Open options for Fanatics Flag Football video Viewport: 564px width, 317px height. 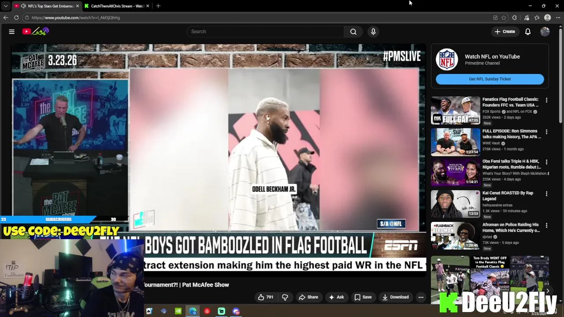tap(546, 100)
